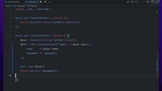Split the editor with the split icon
This screenshot has width=162, height=91.
click(152, 2)
